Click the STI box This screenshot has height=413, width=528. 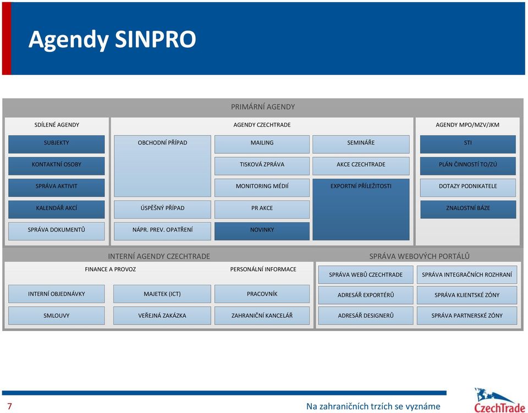[x=468, y=144]
